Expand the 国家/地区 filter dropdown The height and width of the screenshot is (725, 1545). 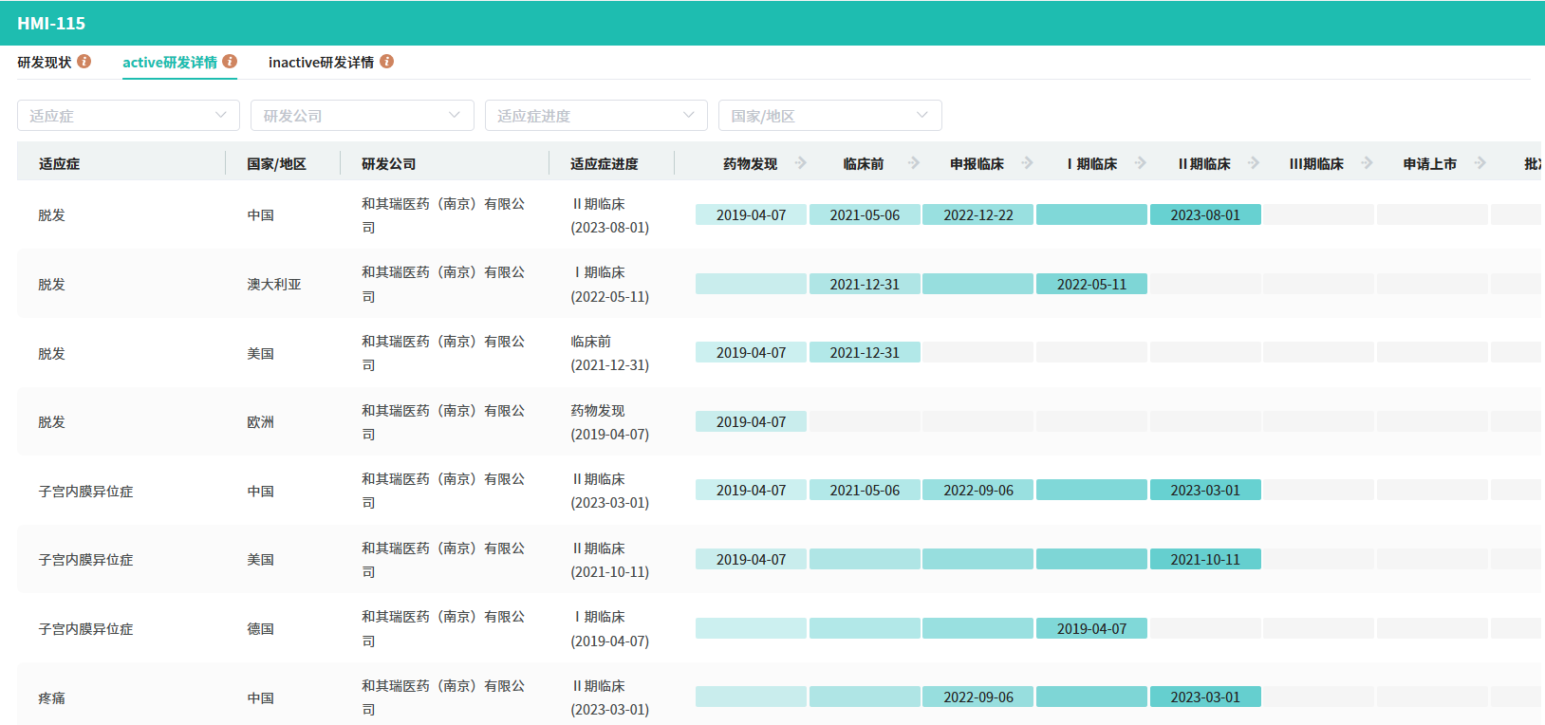(829, 116)
